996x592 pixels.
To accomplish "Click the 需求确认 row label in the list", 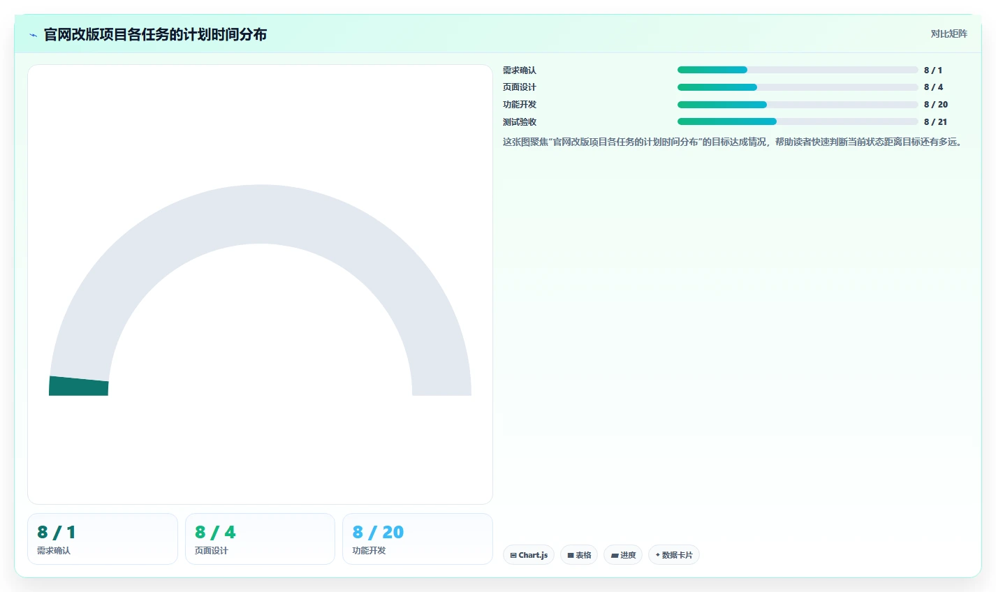I will pos(520,71).
